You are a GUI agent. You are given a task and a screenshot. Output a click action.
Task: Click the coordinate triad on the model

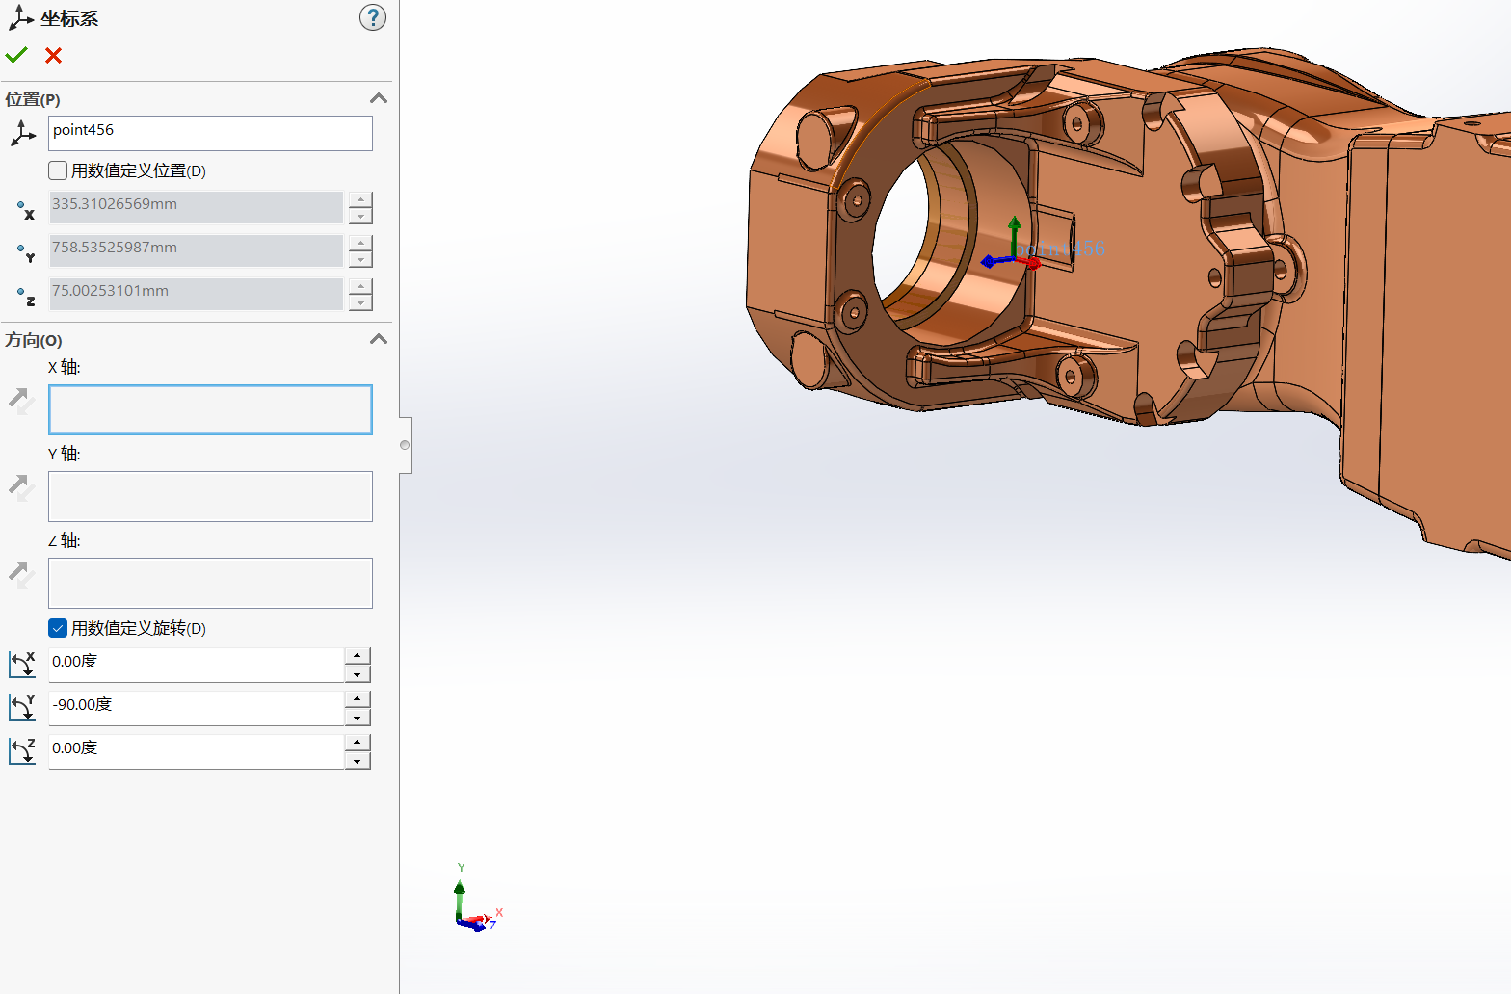pyautogui.click(x=1013, y=256)
